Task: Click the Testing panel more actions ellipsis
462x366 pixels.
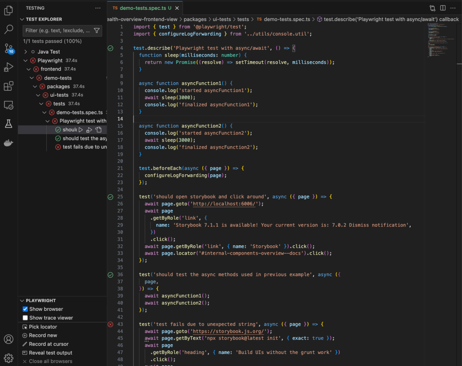Action: (x=98, y=8)
